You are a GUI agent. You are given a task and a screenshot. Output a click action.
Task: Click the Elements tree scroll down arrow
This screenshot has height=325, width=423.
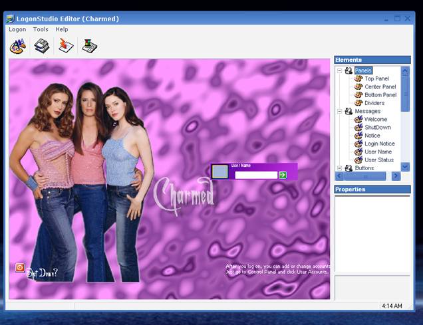tap(405, 167)
